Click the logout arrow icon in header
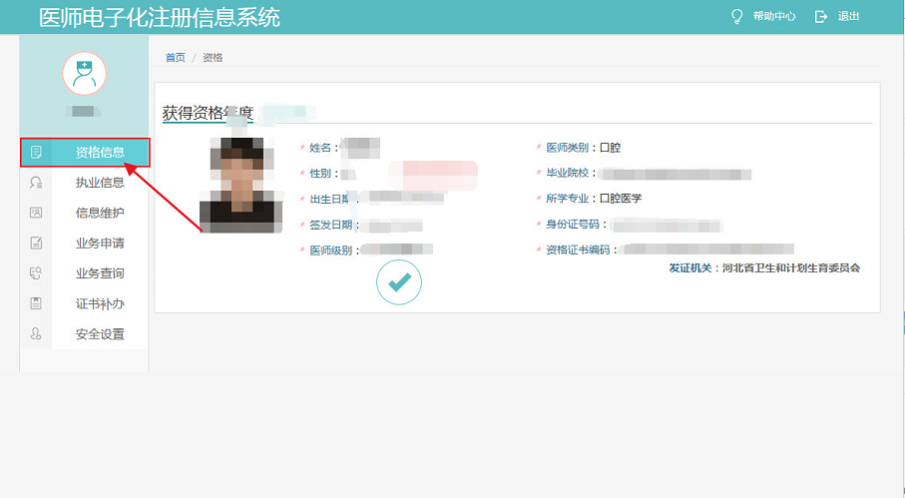The image size is (905, 498). tap(821, 17)
